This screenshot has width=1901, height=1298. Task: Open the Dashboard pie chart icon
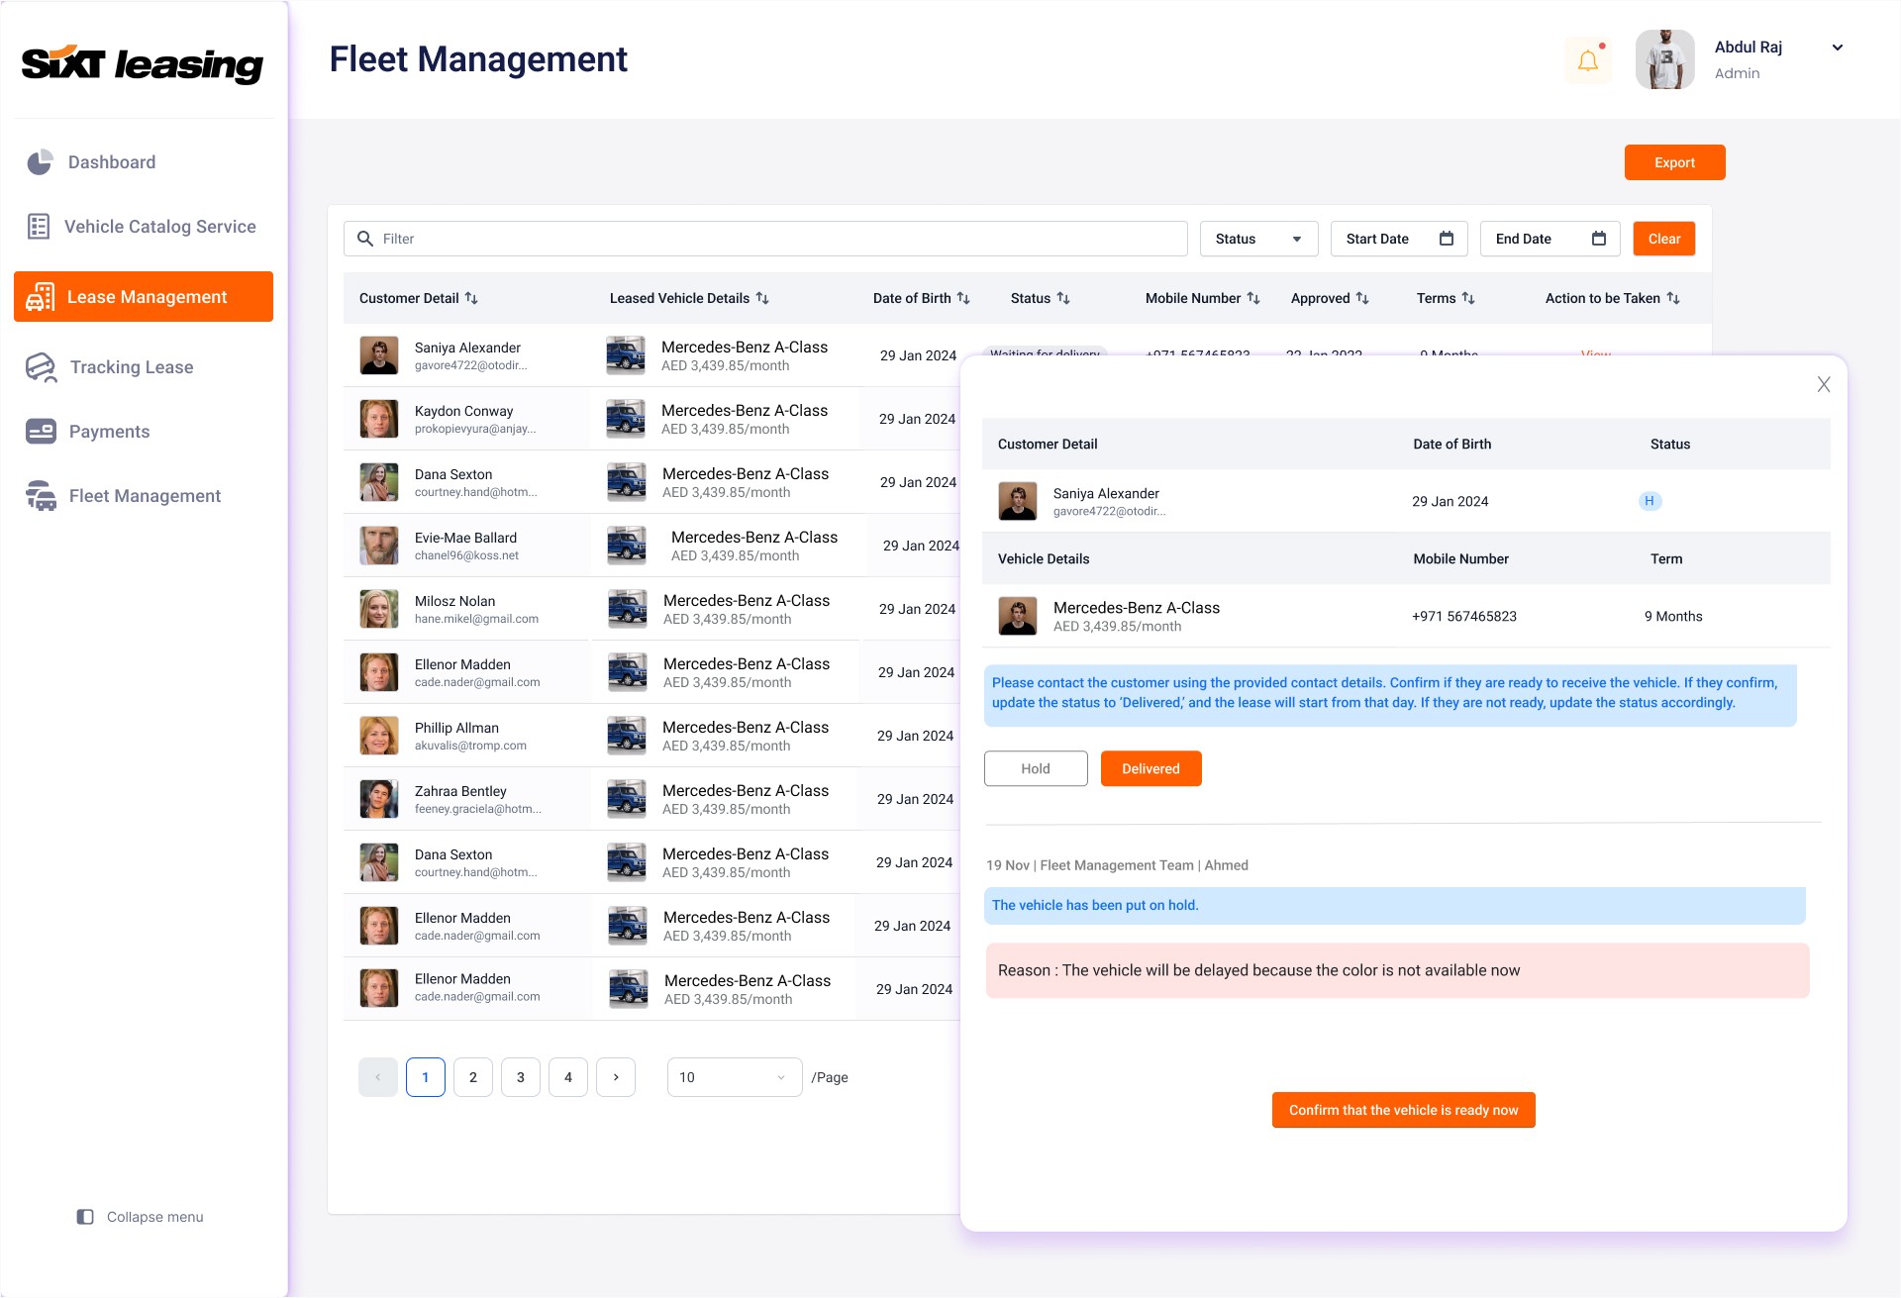40,162
